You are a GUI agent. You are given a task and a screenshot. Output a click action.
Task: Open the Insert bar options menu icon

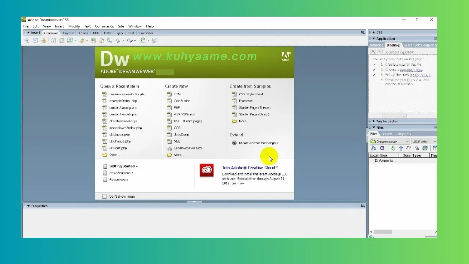[x=363, y=33]
